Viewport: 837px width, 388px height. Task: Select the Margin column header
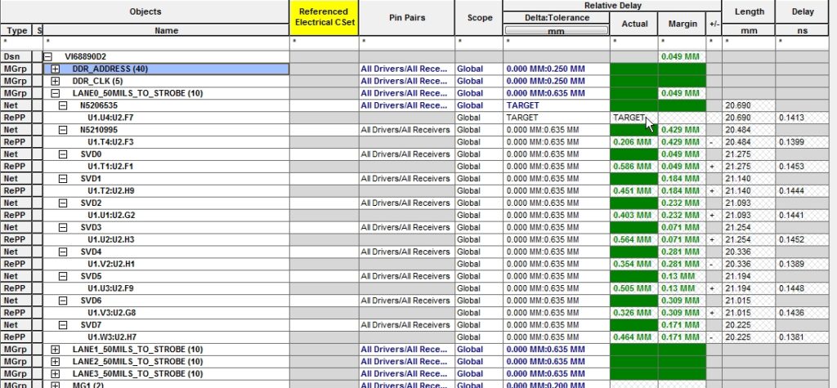[x=683, y=24]
